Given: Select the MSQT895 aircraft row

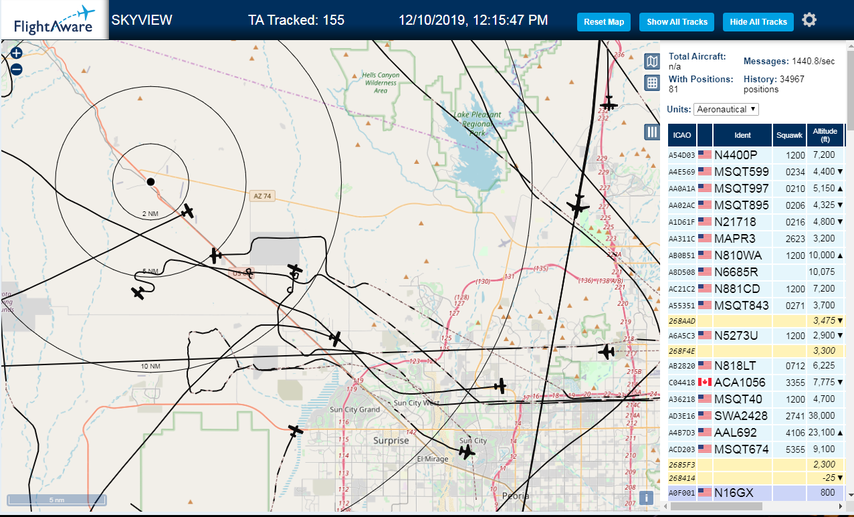Looking at the screenshot, I should pyautogui.click(x=756, y=205).
